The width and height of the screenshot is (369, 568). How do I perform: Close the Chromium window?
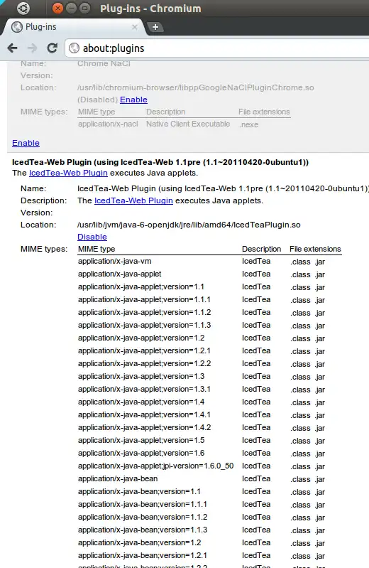coord(57,8)
